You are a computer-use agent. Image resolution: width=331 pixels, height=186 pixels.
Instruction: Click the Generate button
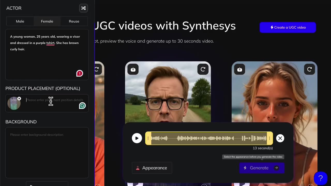(x=262, y=168)
